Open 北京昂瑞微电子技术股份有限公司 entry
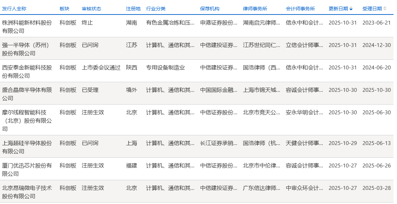This screenshot has height=204, width=397. pyautogui.click(x=27, y=192)
